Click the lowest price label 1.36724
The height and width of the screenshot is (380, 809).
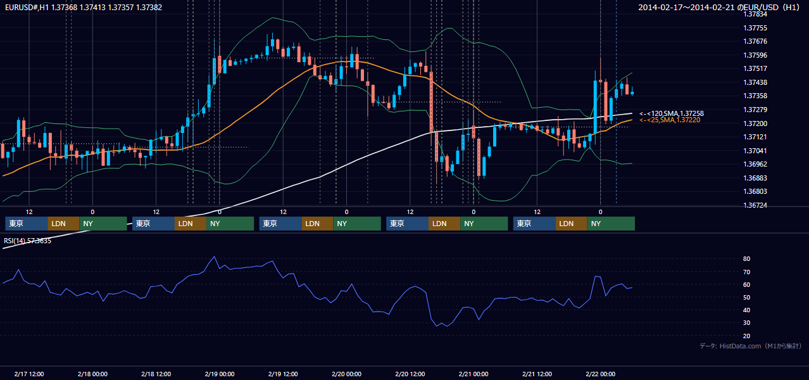coord(755,205)
